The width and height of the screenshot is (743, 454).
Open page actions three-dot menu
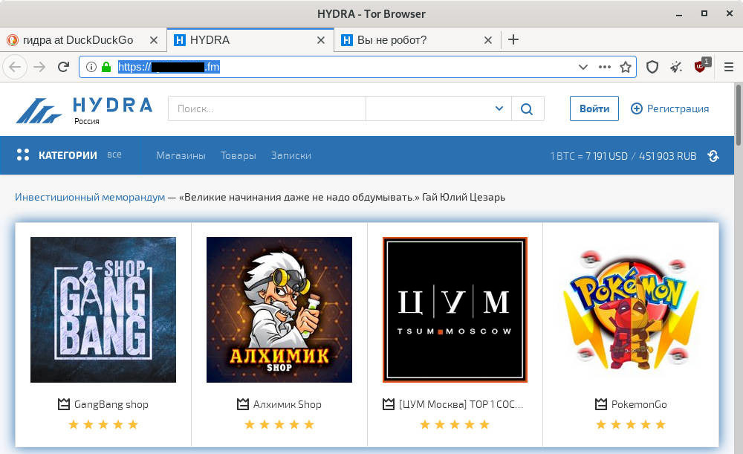[605, 67]
